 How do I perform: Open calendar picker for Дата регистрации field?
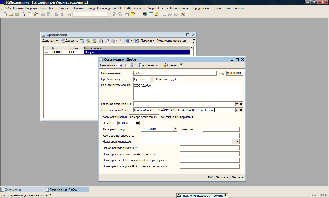click(175, 129)
